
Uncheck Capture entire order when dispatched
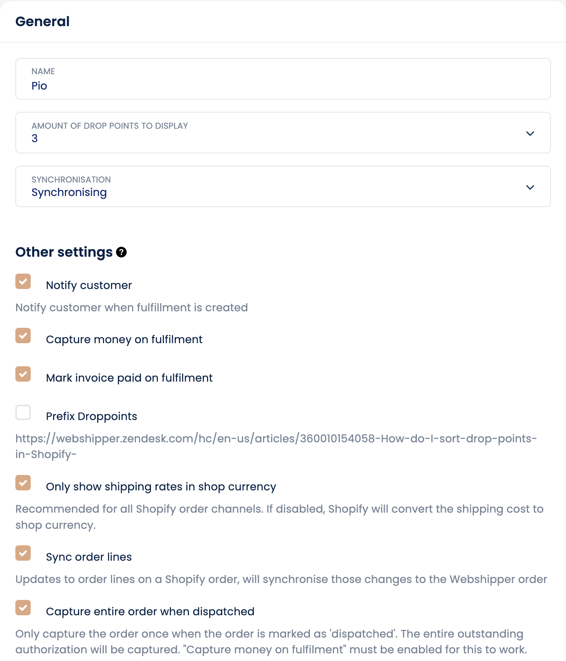23,608
